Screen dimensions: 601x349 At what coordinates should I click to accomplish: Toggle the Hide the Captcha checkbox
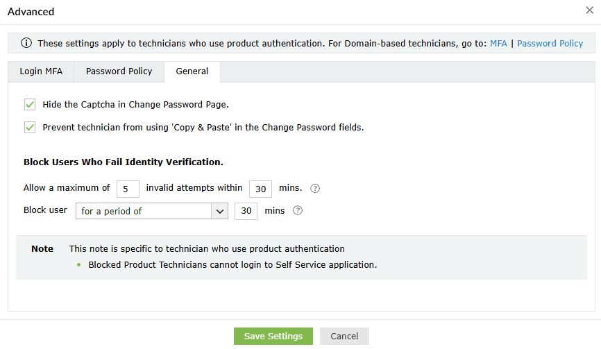pos(30,105)
